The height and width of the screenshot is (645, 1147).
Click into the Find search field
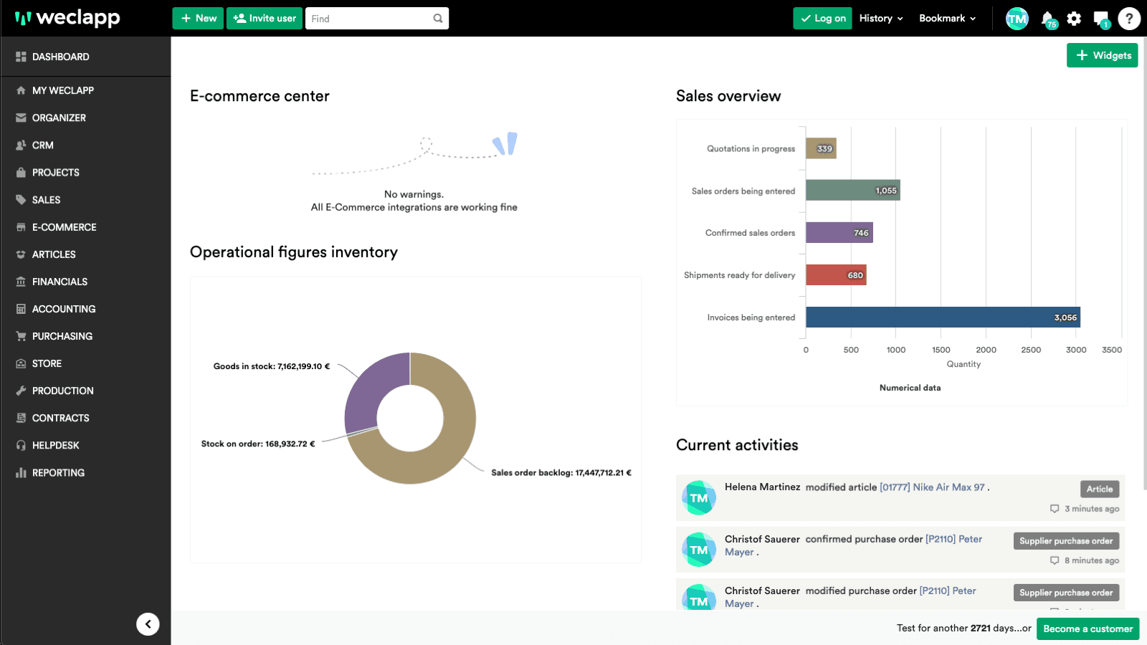tap(369, 19)
